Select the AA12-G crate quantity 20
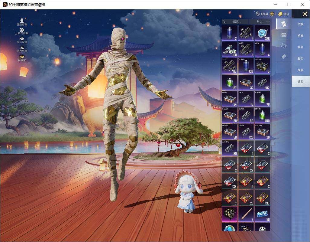310x242 pixels. [262, 132]
